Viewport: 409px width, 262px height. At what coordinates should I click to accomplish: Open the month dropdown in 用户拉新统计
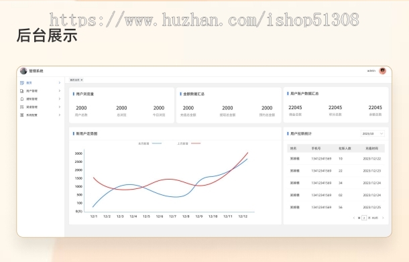pyautogui.click(x=373, y=133)
